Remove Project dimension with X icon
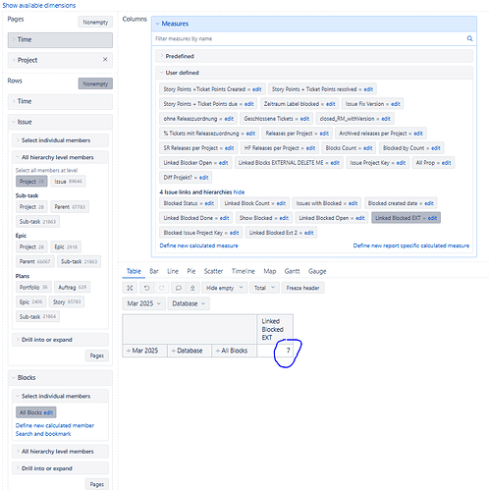Screen dimensions: 489x490 click(x=105, y=59)
